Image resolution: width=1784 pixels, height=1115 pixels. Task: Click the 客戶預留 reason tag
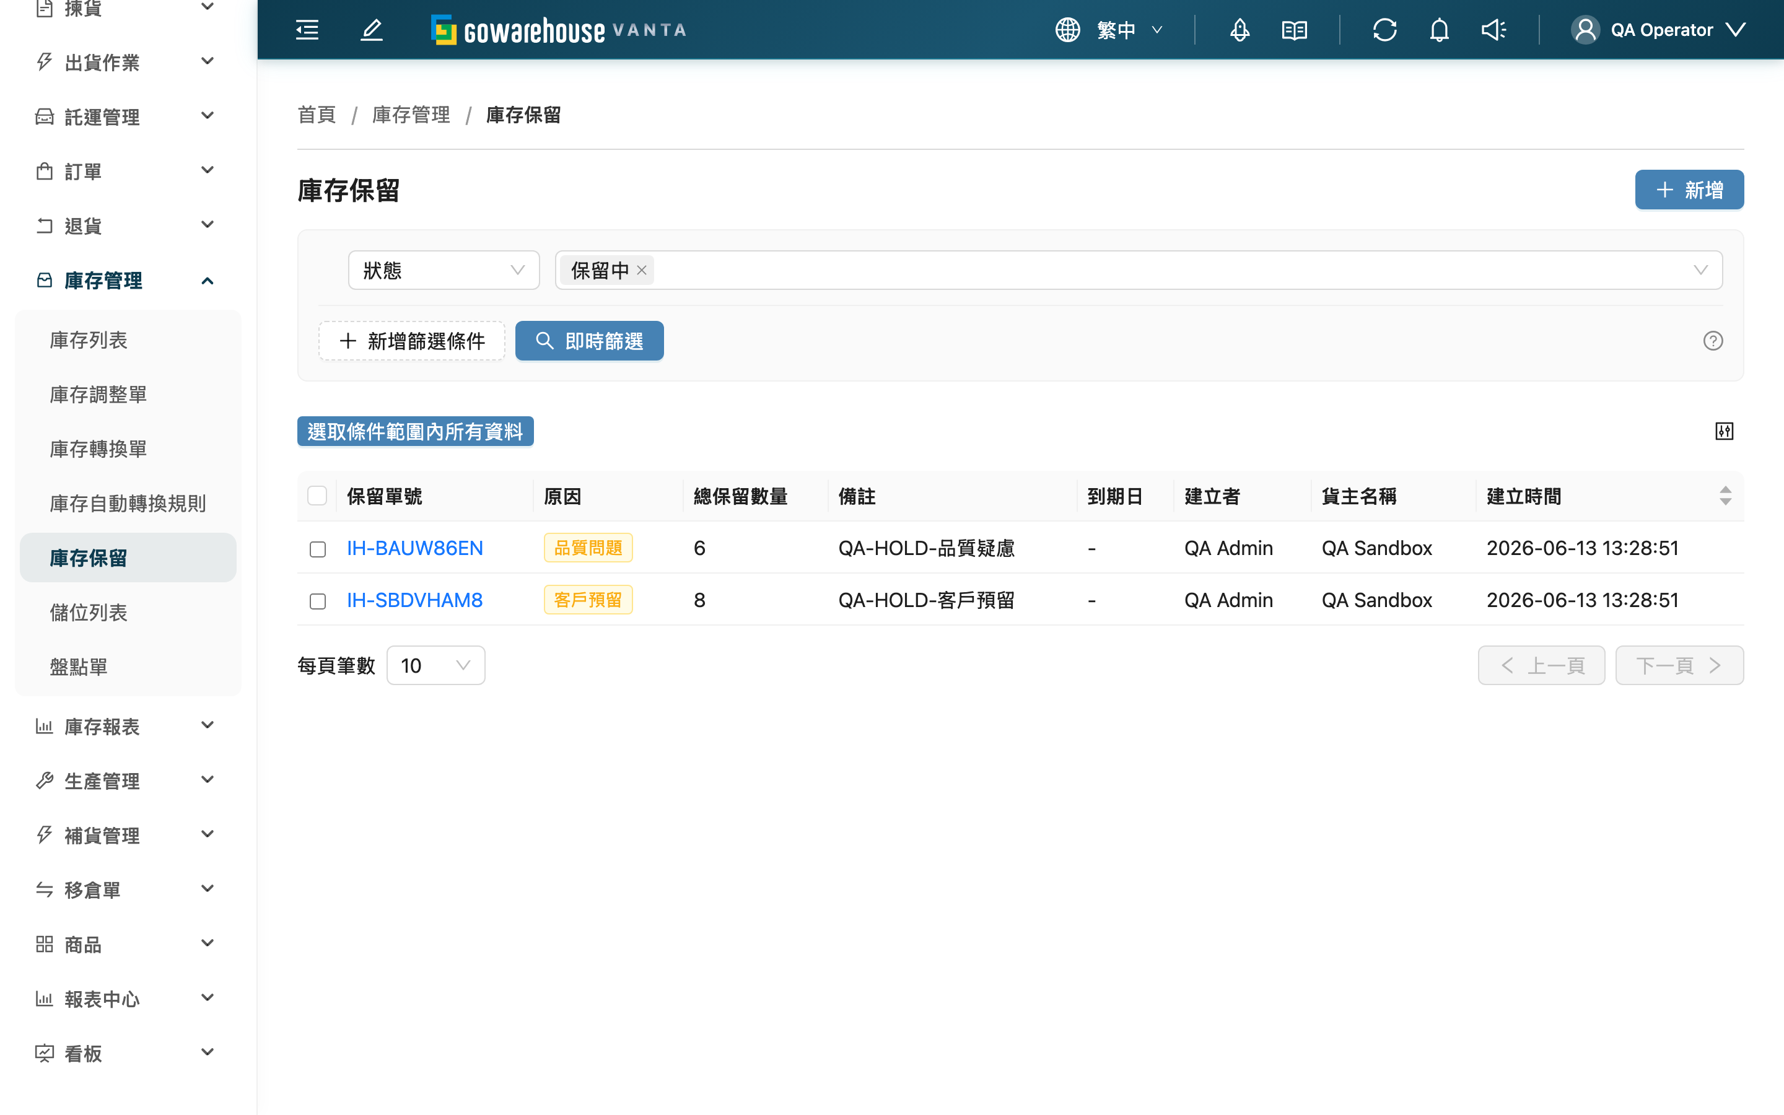click(588, 600)
